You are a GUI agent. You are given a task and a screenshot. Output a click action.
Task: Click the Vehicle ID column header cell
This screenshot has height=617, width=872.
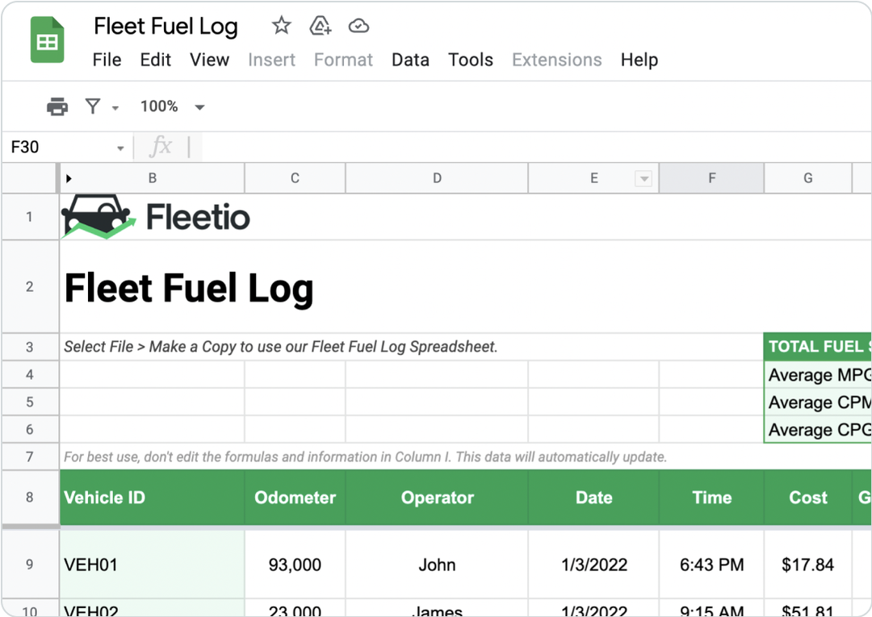pyautogui.click(x=152, y=497)
